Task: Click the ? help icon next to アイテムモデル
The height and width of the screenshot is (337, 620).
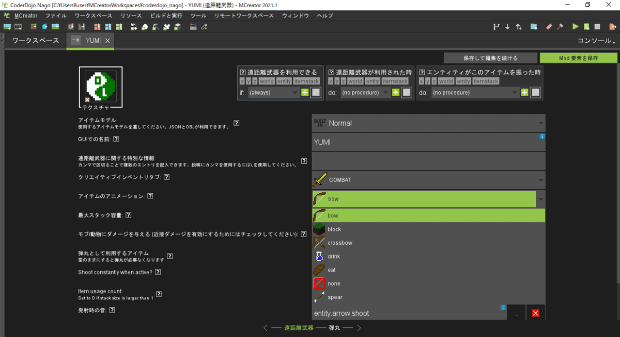Action: pos(236,123)
